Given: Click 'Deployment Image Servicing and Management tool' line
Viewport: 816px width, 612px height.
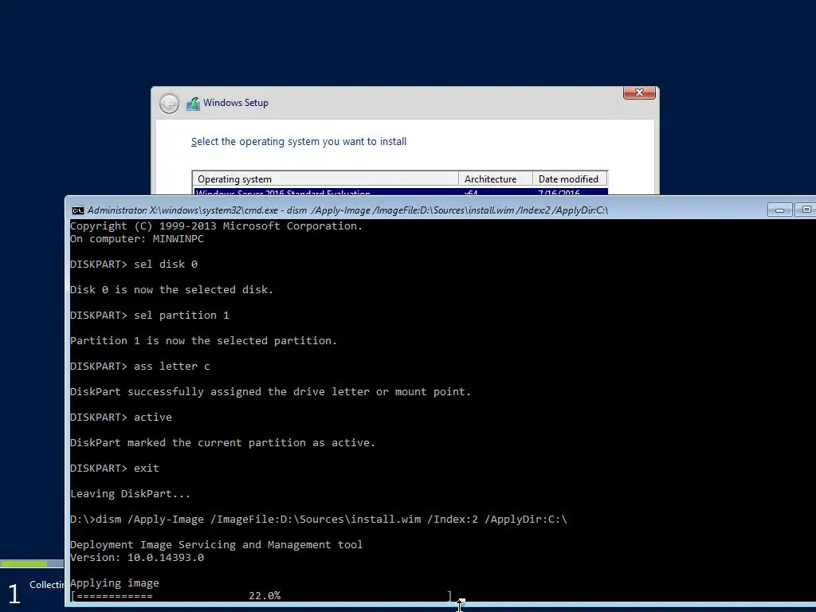Looking at the screenshot, I should (217, 545).
